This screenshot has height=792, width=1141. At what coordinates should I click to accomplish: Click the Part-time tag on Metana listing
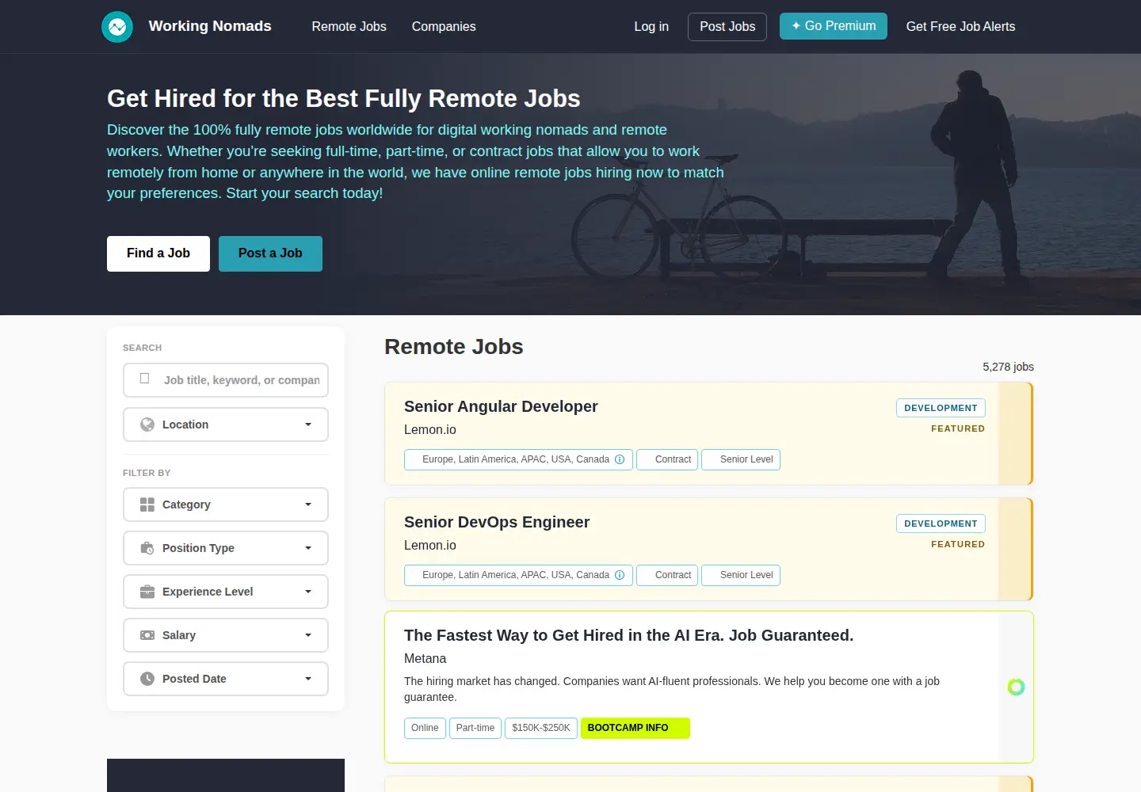(x=475, y=728)
